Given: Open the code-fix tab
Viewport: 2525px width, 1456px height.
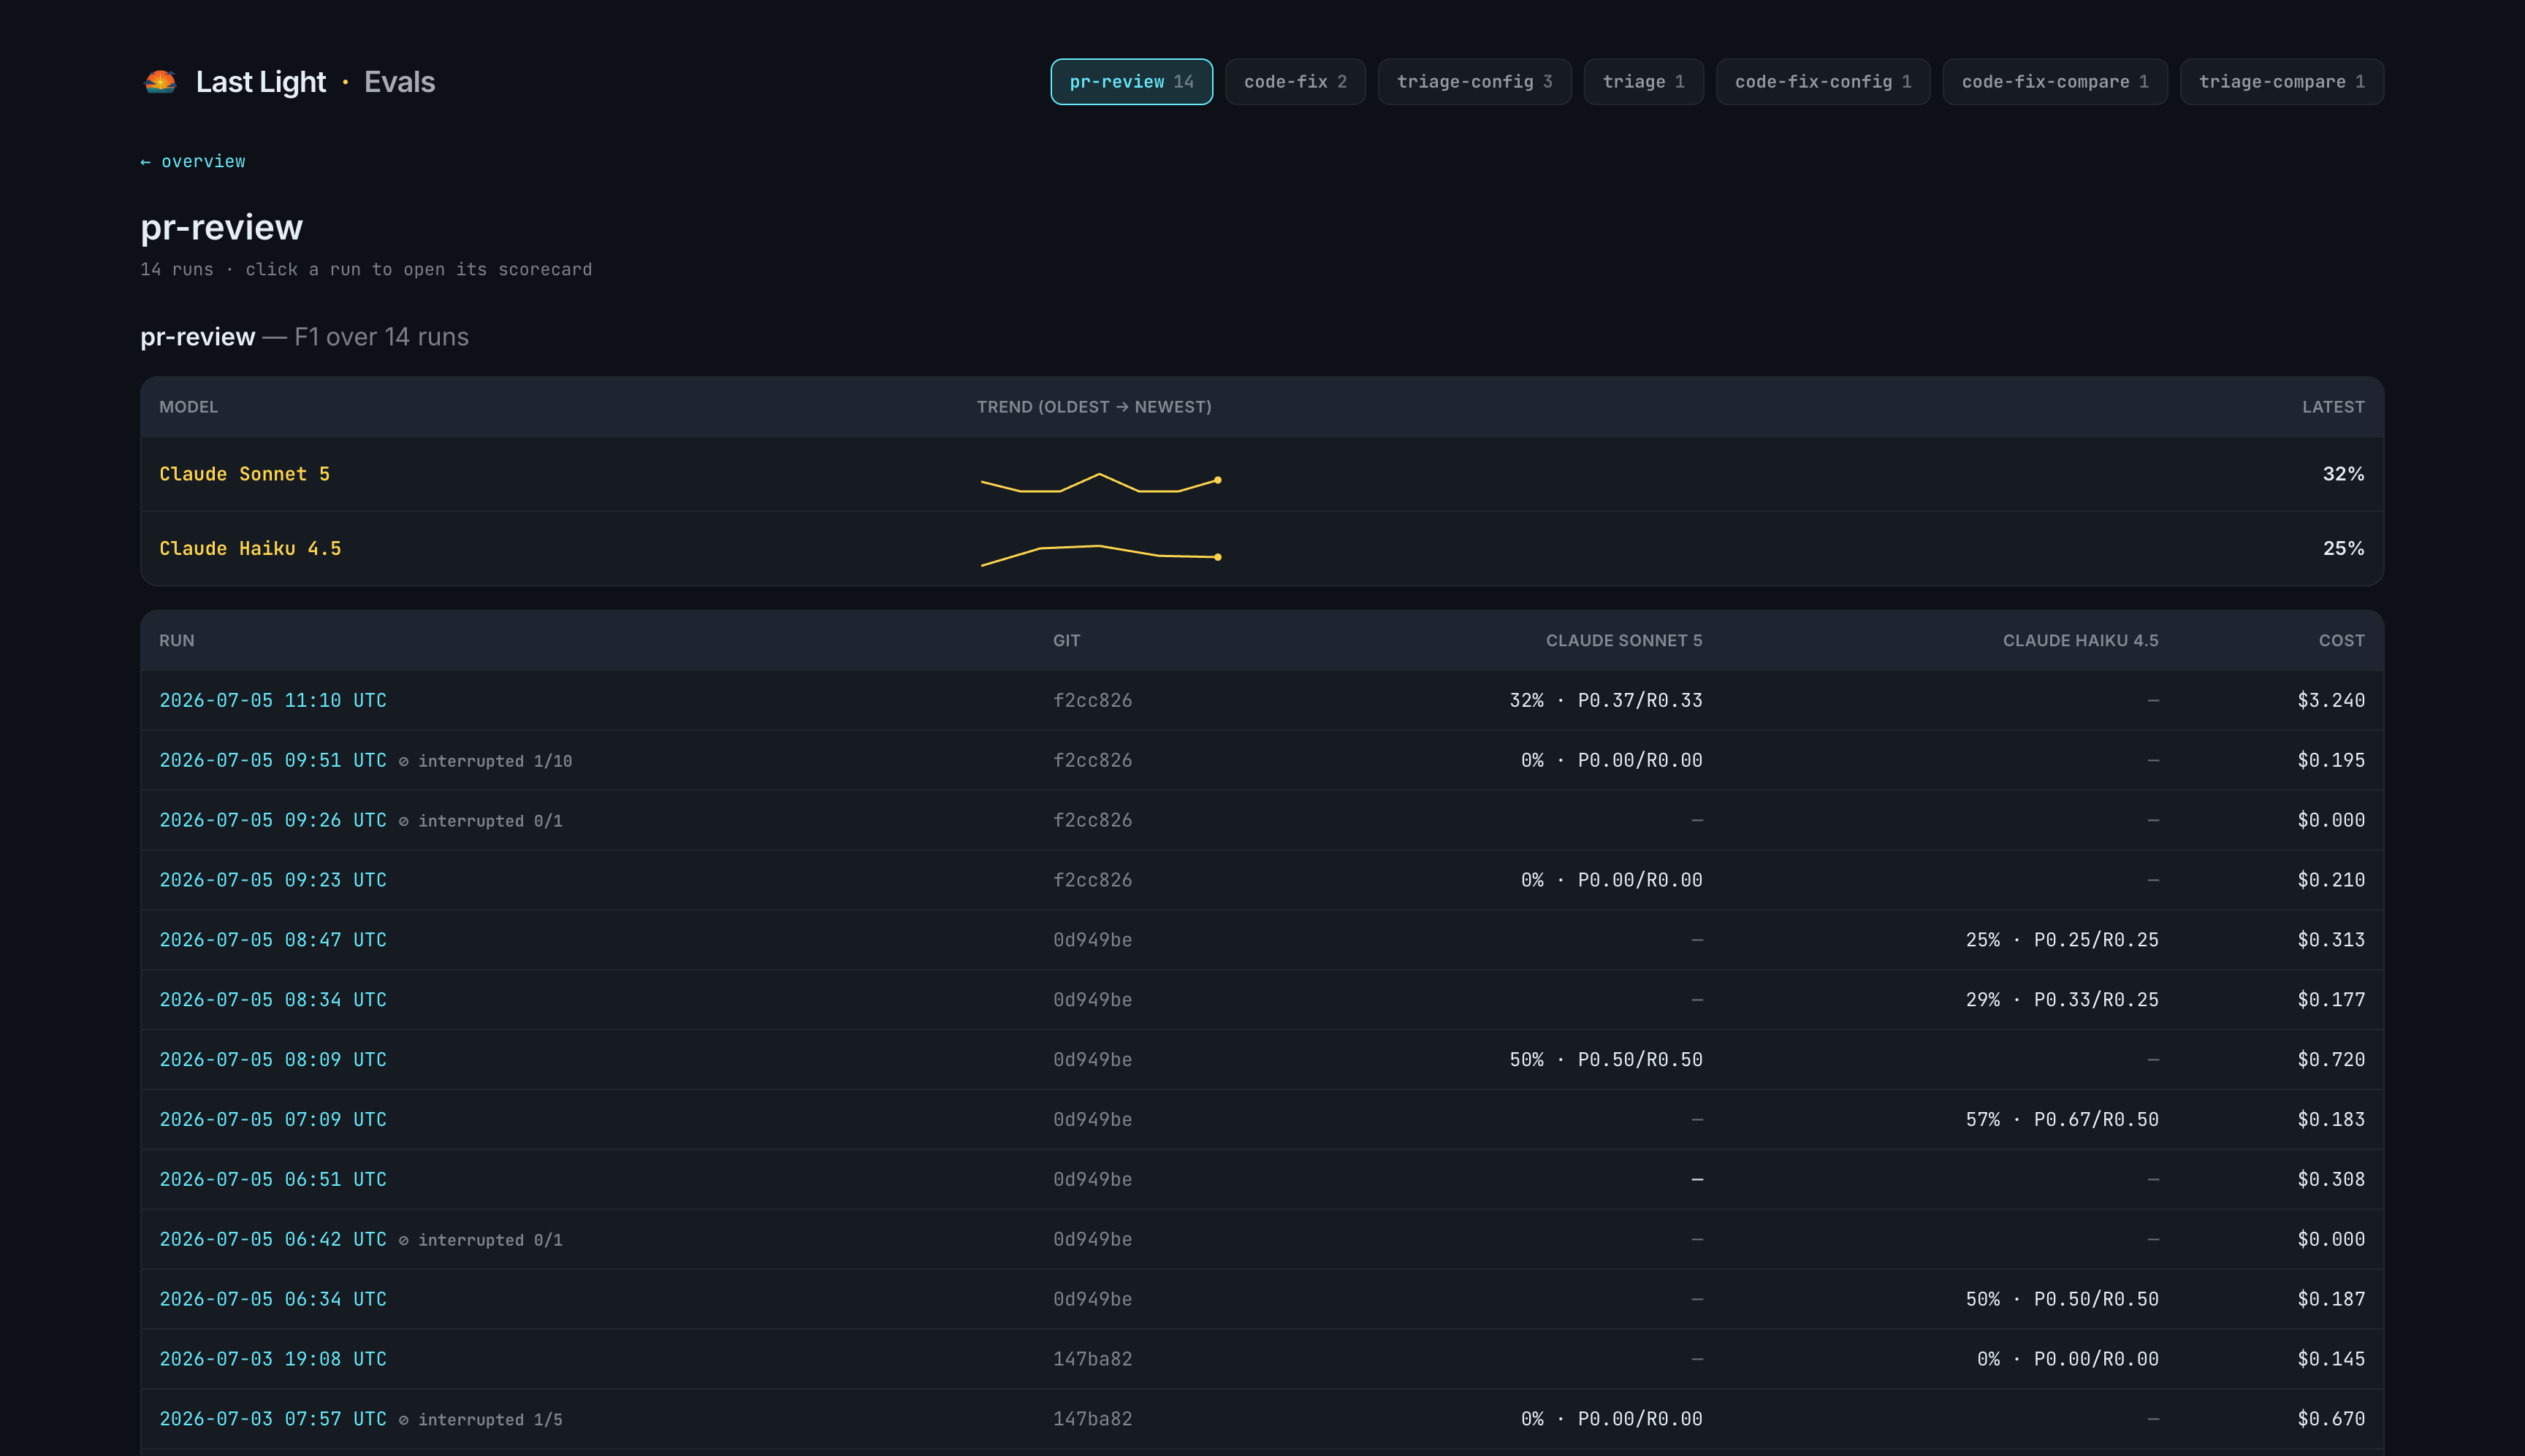Looking at the screenshot, I should 1295,82.
